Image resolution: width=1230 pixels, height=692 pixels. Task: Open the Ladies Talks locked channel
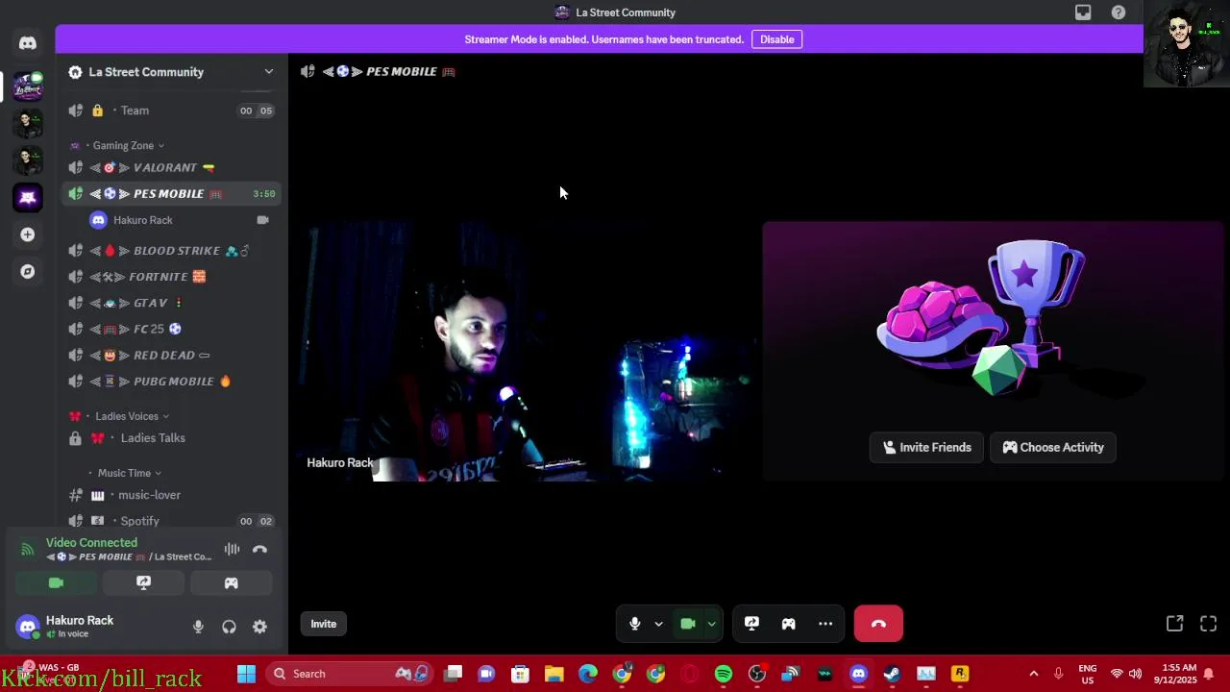(x=171, y=438)
